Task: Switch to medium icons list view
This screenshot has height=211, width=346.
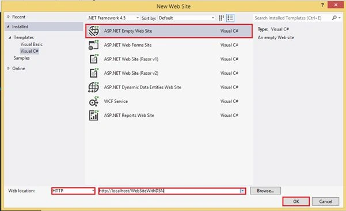Action: point(230,18)
